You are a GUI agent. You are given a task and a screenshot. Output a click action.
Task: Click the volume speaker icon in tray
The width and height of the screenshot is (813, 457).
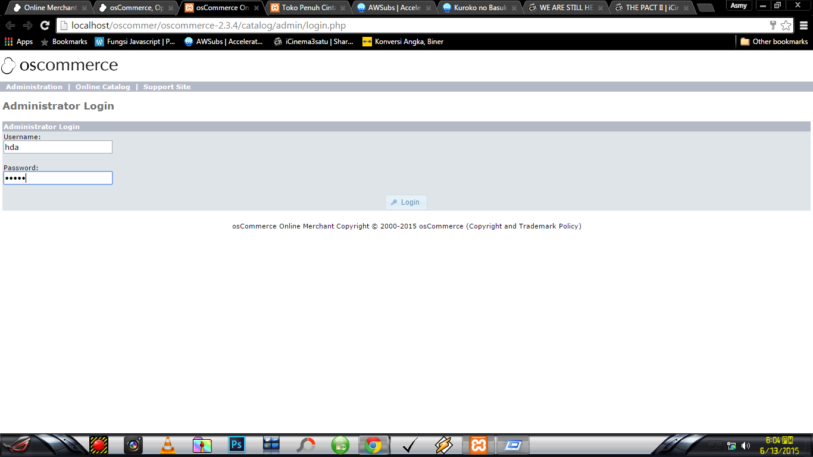tap(746, 446)
